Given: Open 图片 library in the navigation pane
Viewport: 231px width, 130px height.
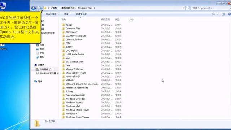Looking at the screenshot, I should (40, 49).
